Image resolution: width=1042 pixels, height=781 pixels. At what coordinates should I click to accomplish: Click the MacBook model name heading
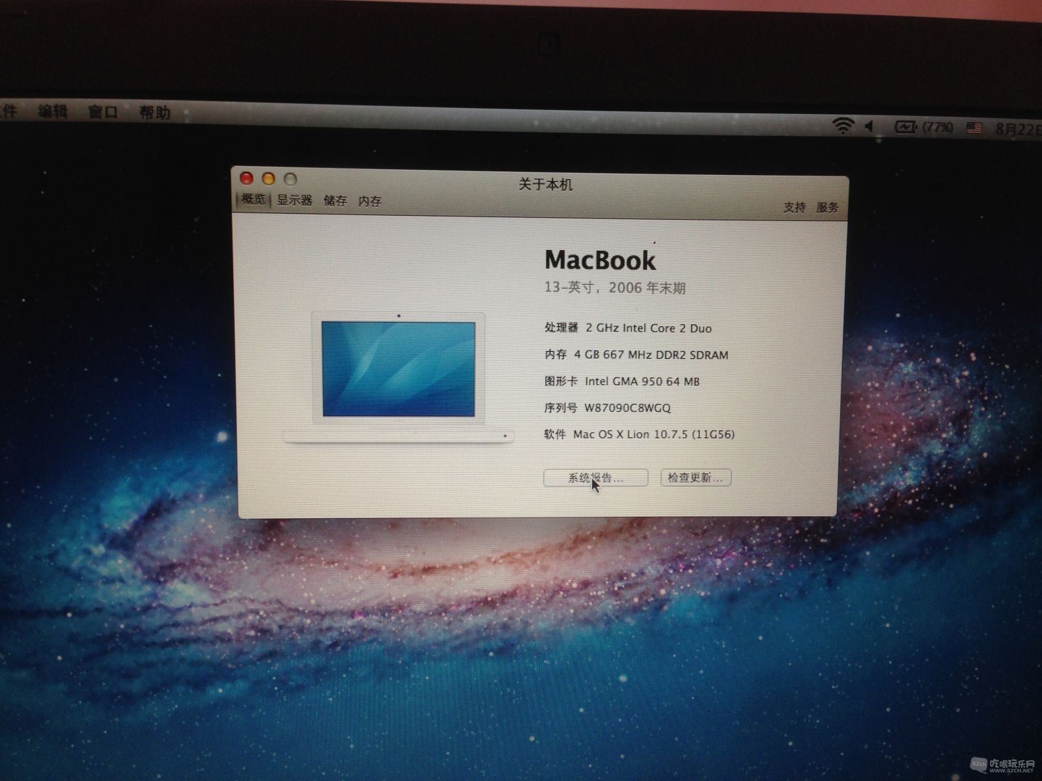tap(600, 260)
